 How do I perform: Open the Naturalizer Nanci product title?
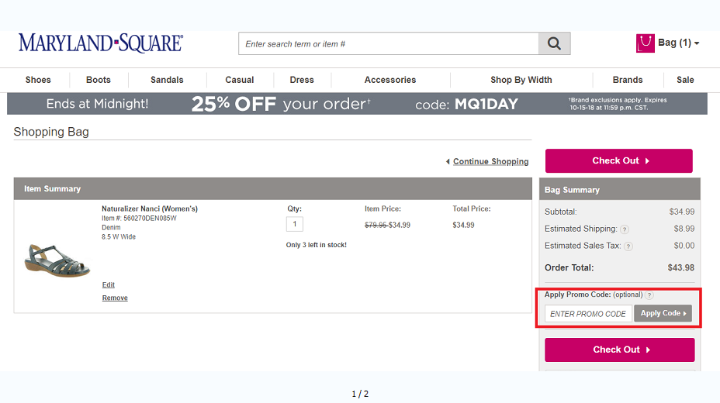point(150,208)
